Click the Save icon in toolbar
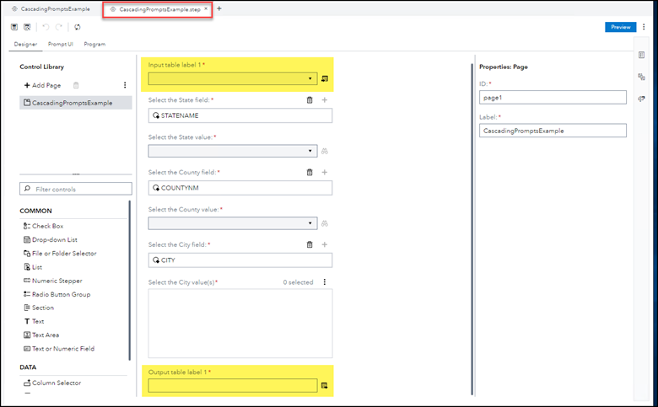658x407 pixels. [14, 27]
